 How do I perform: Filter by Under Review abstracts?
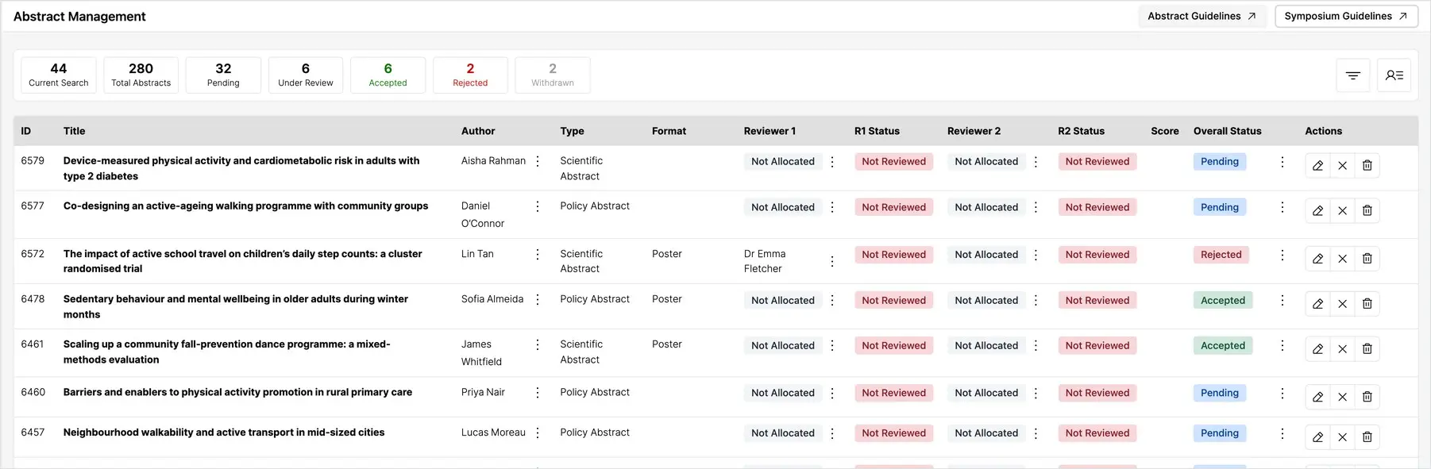tap(306, 75)
